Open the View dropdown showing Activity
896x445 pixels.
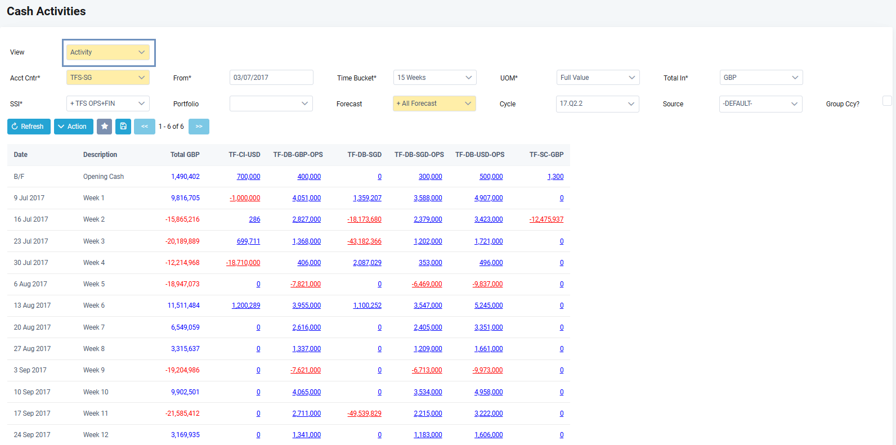tap(108, 52)
